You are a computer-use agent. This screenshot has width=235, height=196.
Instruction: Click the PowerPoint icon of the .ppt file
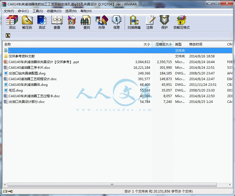click(x=6, y=62)
